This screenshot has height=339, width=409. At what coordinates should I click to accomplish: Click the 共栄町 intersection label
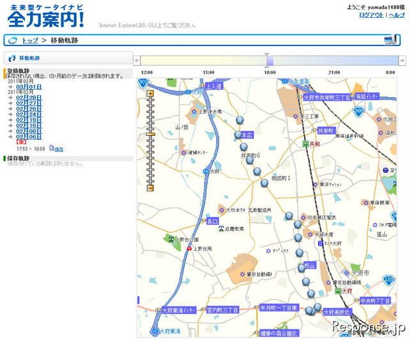(327, 131)
